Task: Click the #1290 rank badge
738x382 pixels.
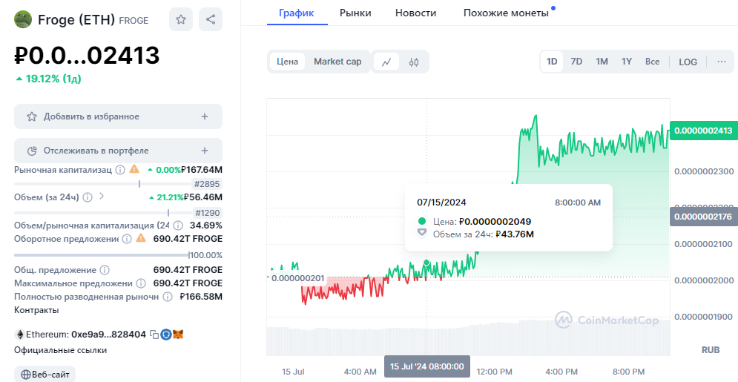Action: 207,213
